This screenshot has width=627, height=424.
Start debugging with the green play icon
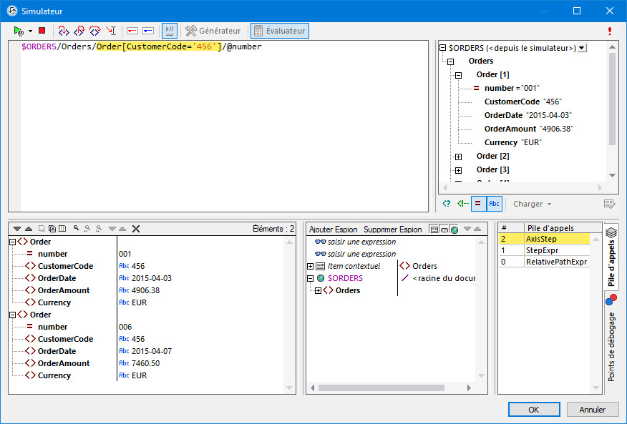(x=19, y=31)
